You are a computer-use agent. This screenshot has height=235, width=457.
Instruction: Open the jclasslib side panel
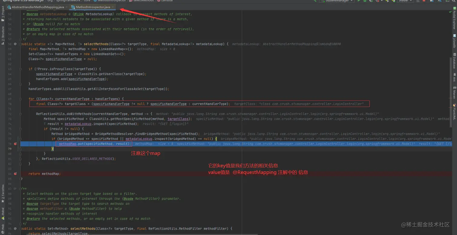click(x=454, y=42)
